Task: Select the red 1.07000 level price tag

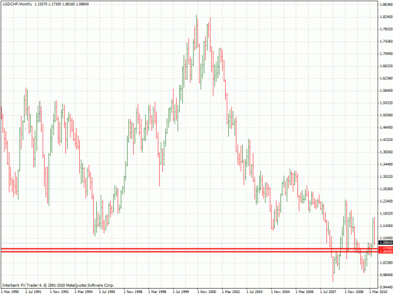Action: [x=385, y=248]
